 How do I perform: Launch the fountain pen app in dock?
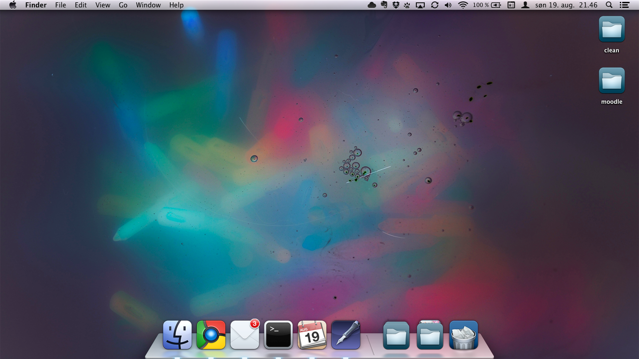click(x=346, y=335)
